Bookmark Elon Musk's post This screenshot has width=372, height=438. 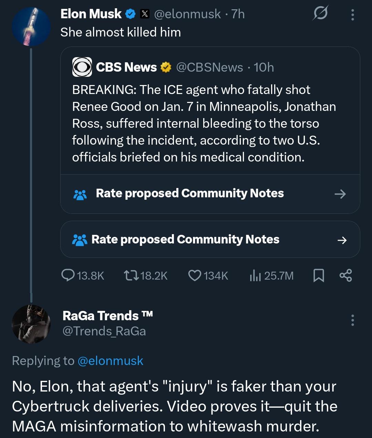(x=319, y=275)
